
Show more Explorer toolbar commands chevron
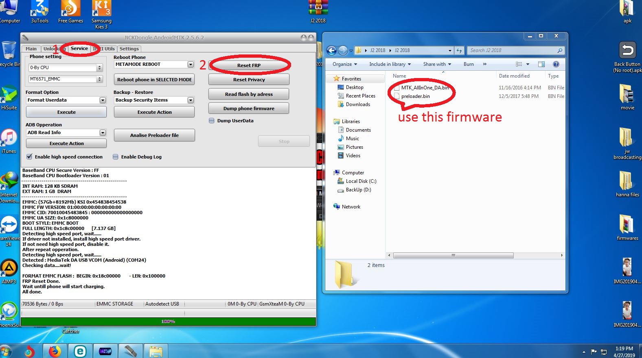(484, 64)
